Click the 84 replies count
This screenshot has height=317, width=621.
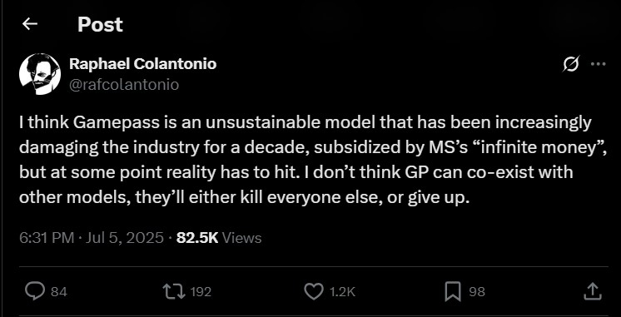(x=59, y=292)
